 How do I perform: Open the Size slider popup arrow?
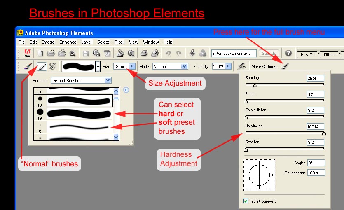tap(132, 66)
